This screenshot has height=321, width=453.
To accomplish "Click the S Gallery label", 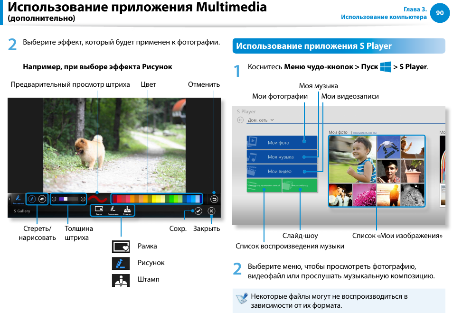I will coord(22,211).
